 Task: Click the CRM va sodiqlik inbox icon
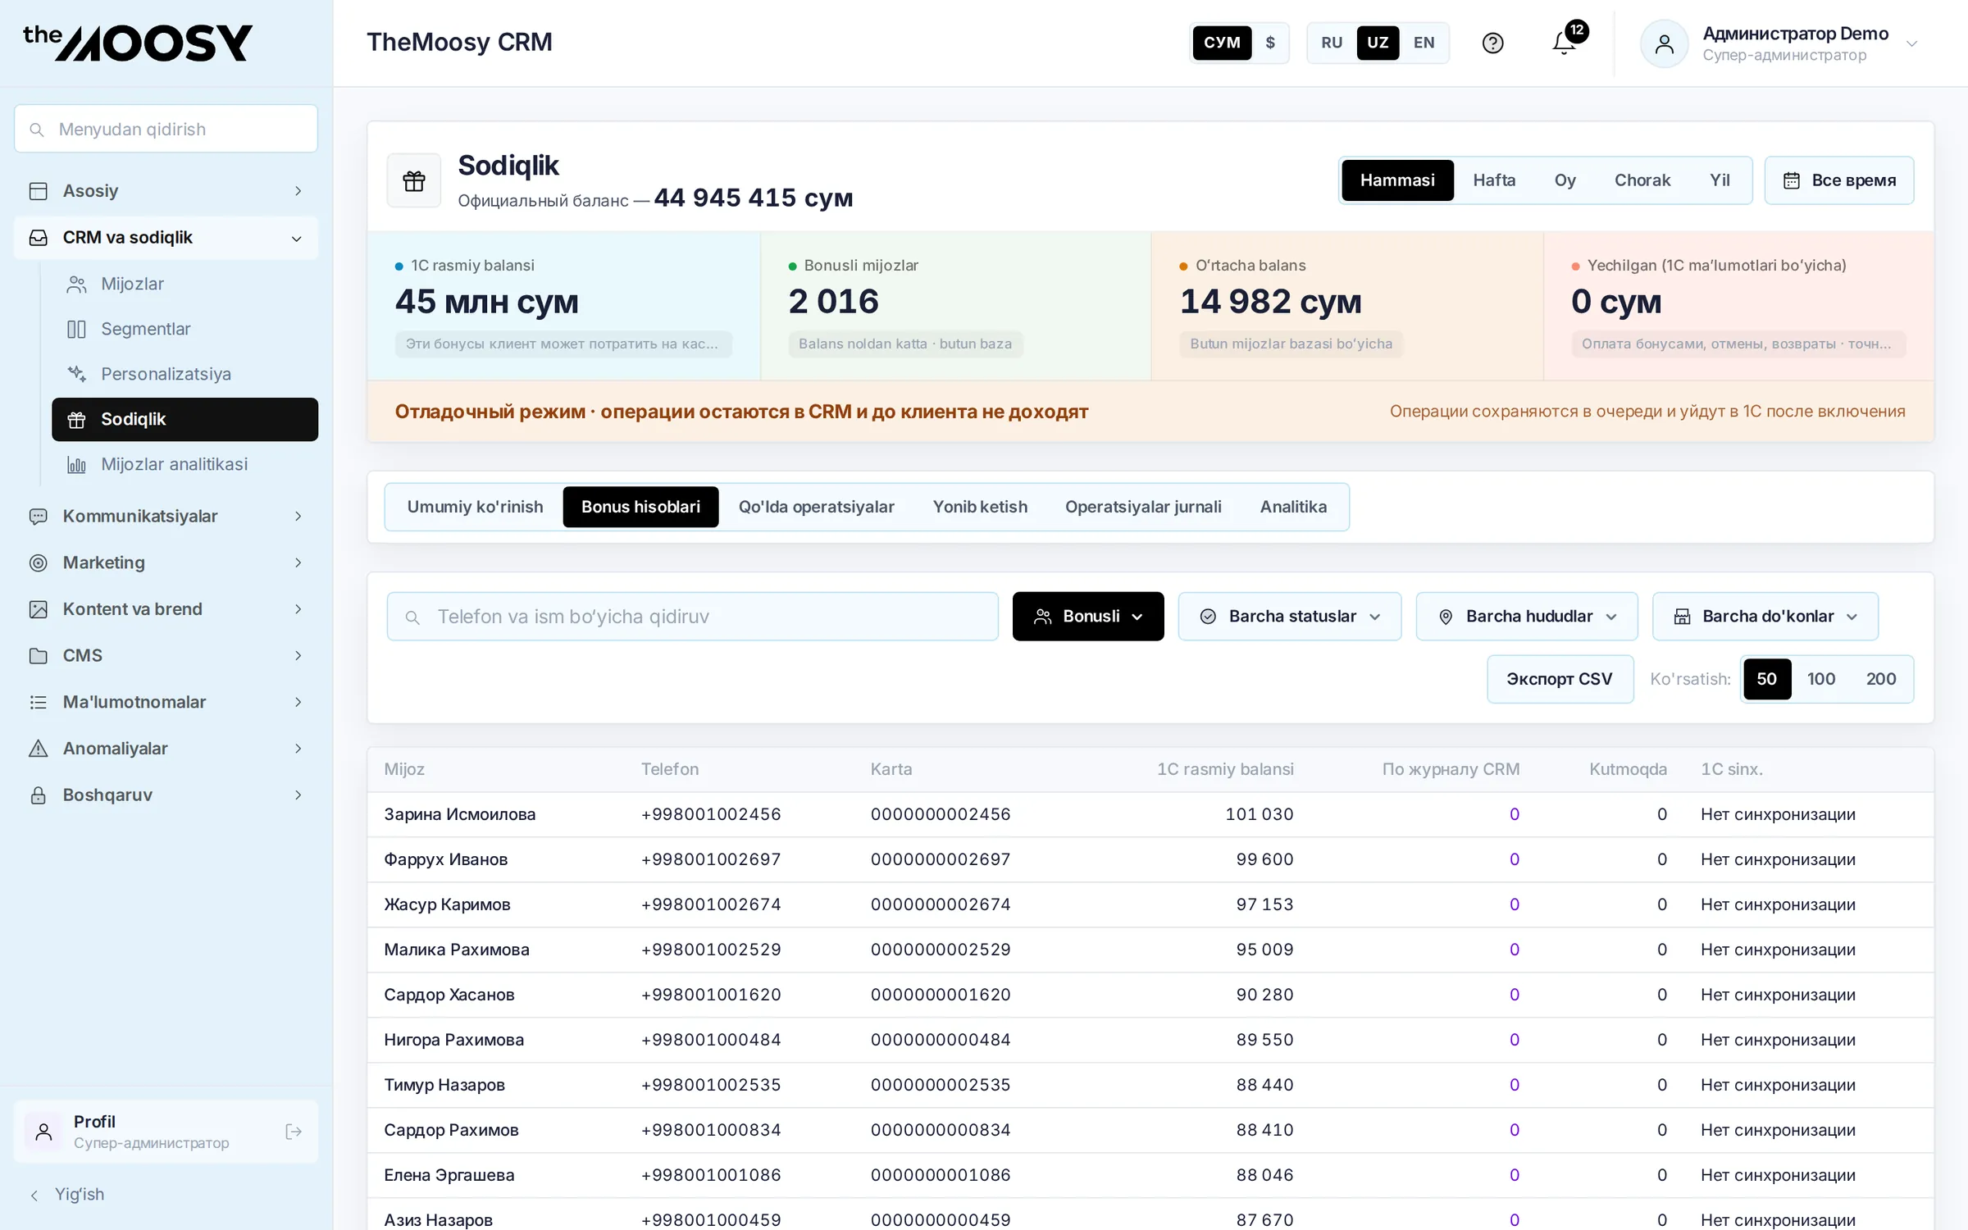coord(38,238)
